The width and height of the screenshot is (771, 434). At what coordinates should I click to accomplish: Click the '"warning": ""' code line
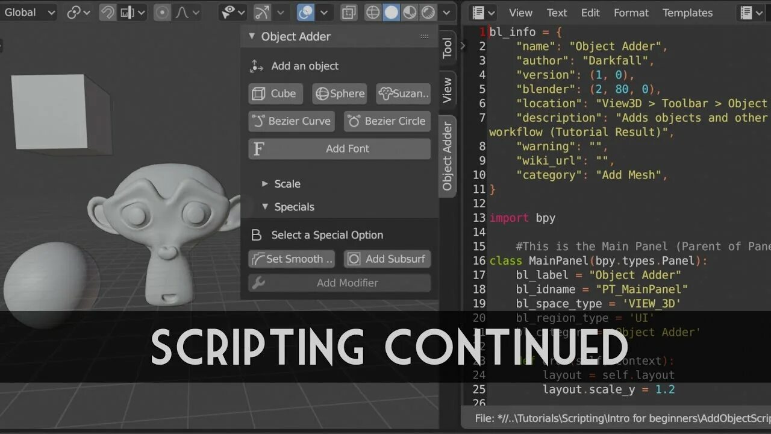(x=562, y=146)
